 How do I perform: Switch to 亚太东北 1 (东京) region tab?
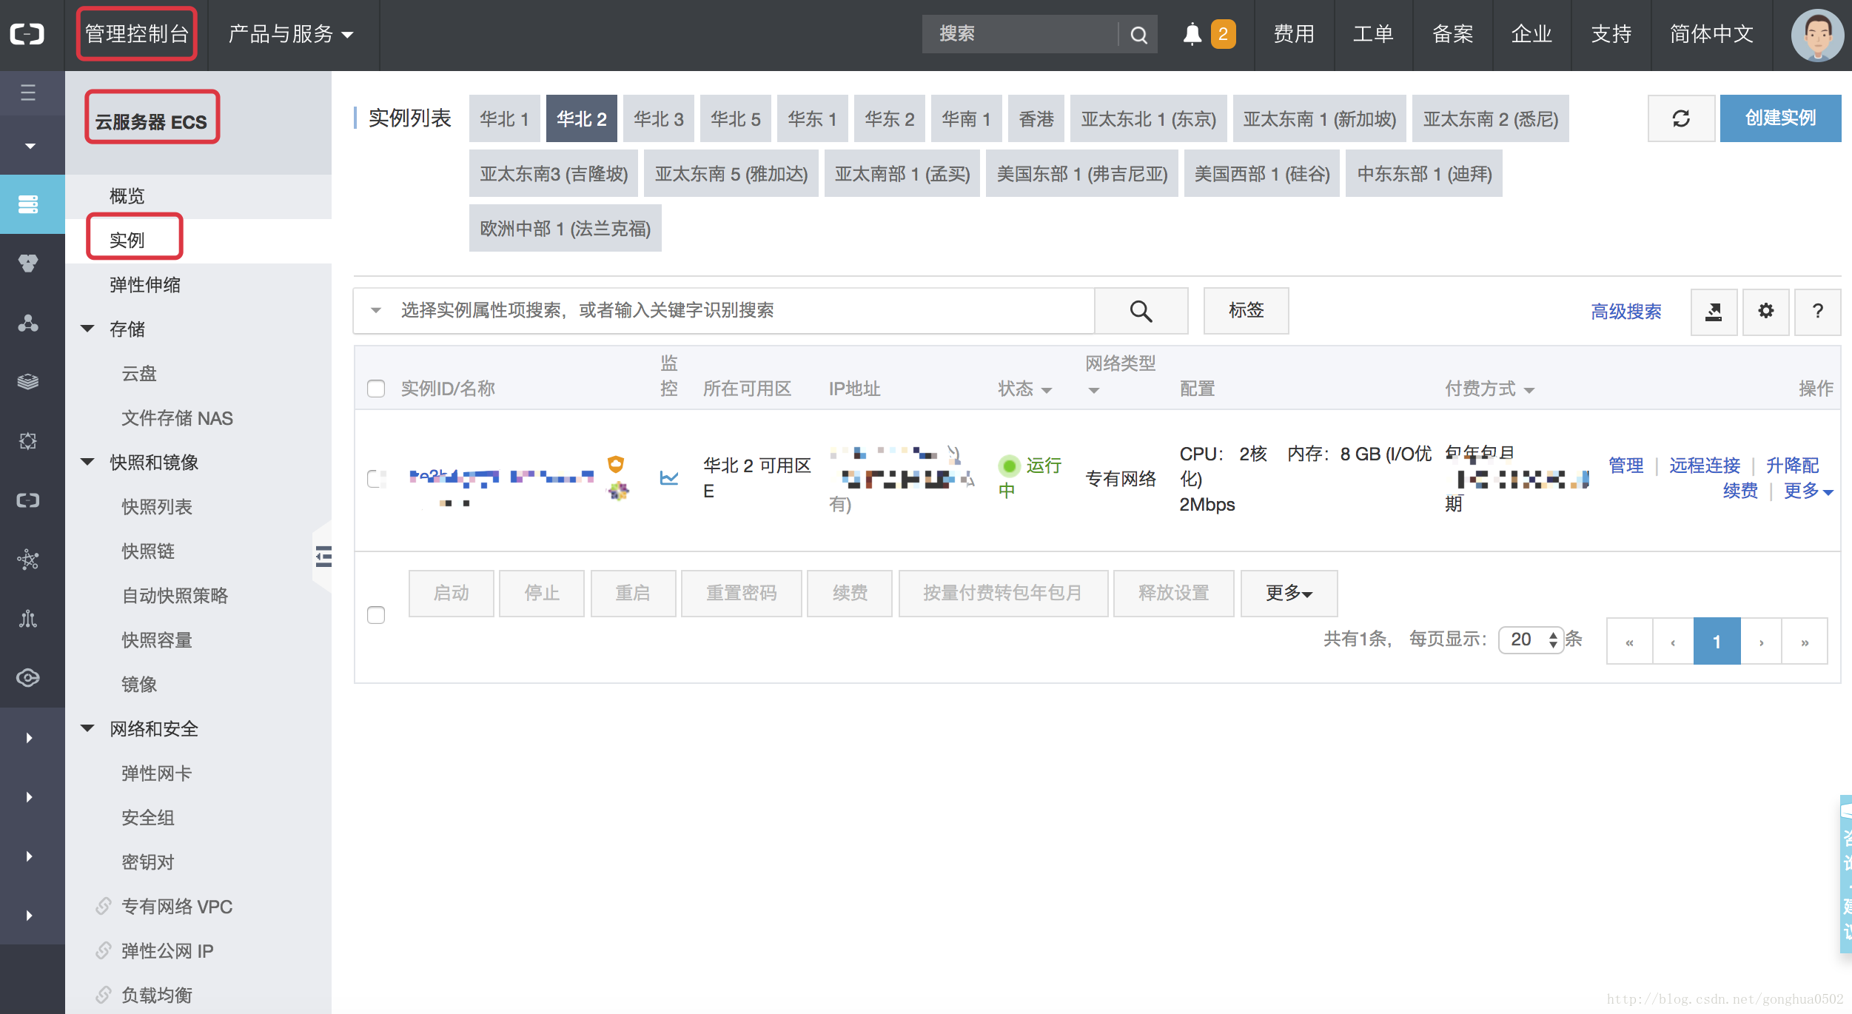(1149, 118)
